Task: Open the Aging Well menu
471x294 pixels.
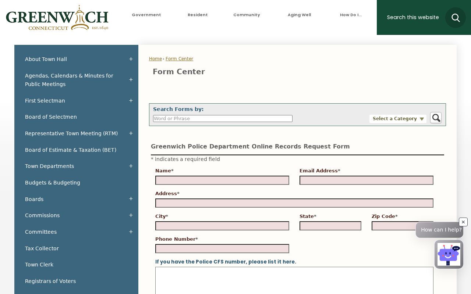Action: (299, 15)
